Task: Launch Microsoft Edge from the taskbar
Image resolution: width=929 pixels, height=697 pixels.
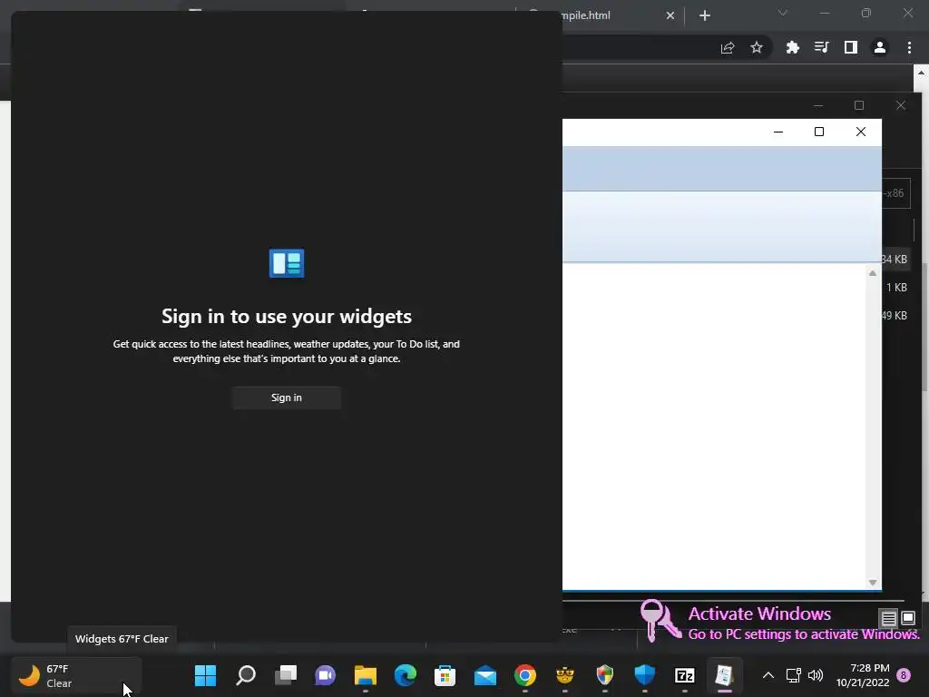Action: (x=406, y=675)
